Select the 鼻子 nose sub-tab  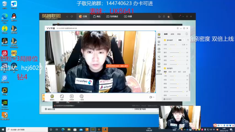coord(175,72)
